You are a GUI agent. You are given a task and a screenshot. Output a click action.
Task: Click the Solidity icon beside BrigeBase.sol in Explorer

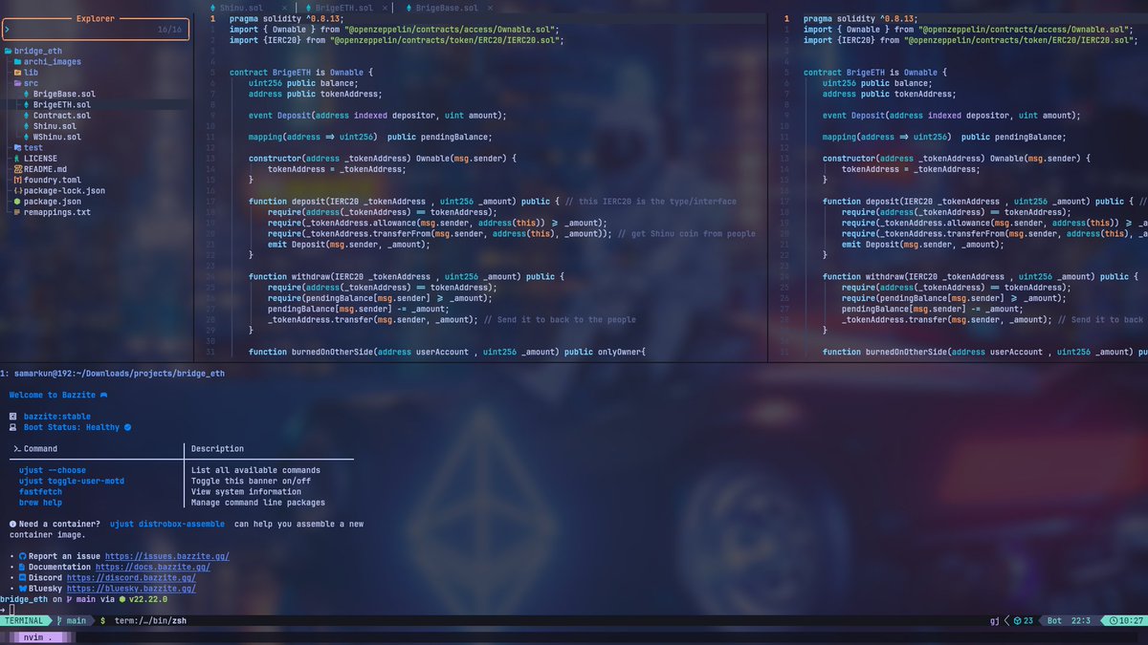[x=27, y=95]
